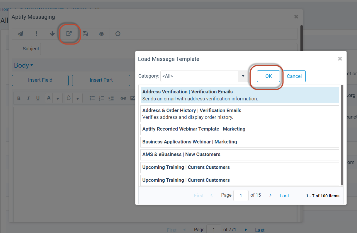Go to next page of templates
Screen dimensions: 357x233
tap(271, 195)
